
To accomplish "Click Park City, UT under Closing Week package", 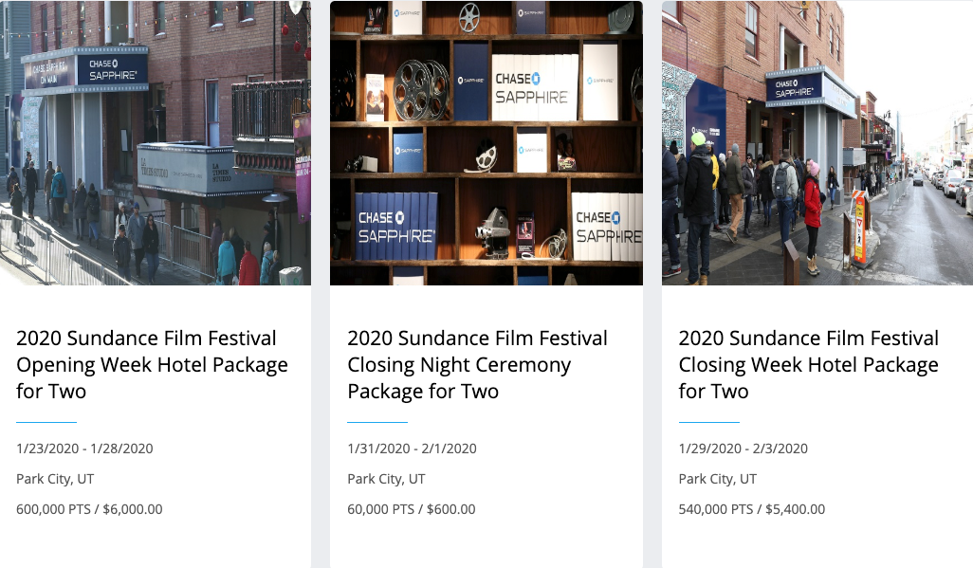I will click(717, 479).
